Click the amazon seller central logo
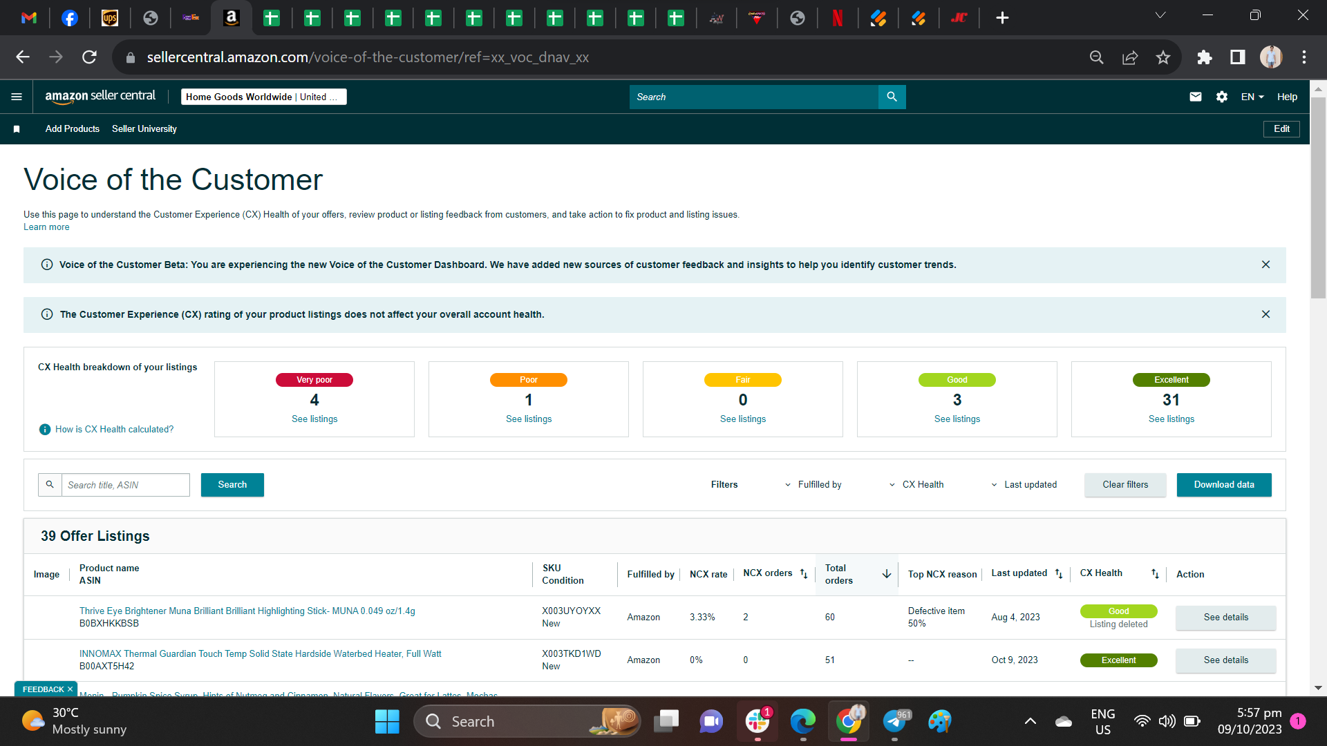 click(100, 97)
